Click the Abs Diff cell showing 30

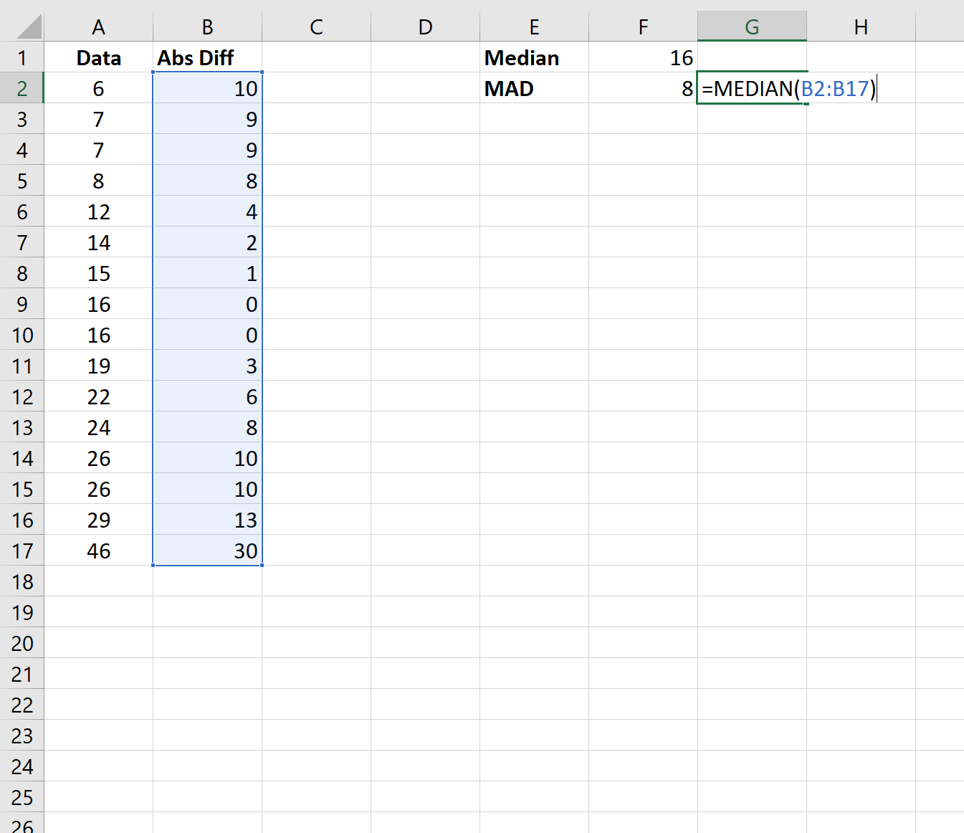(x=208, y=551)
